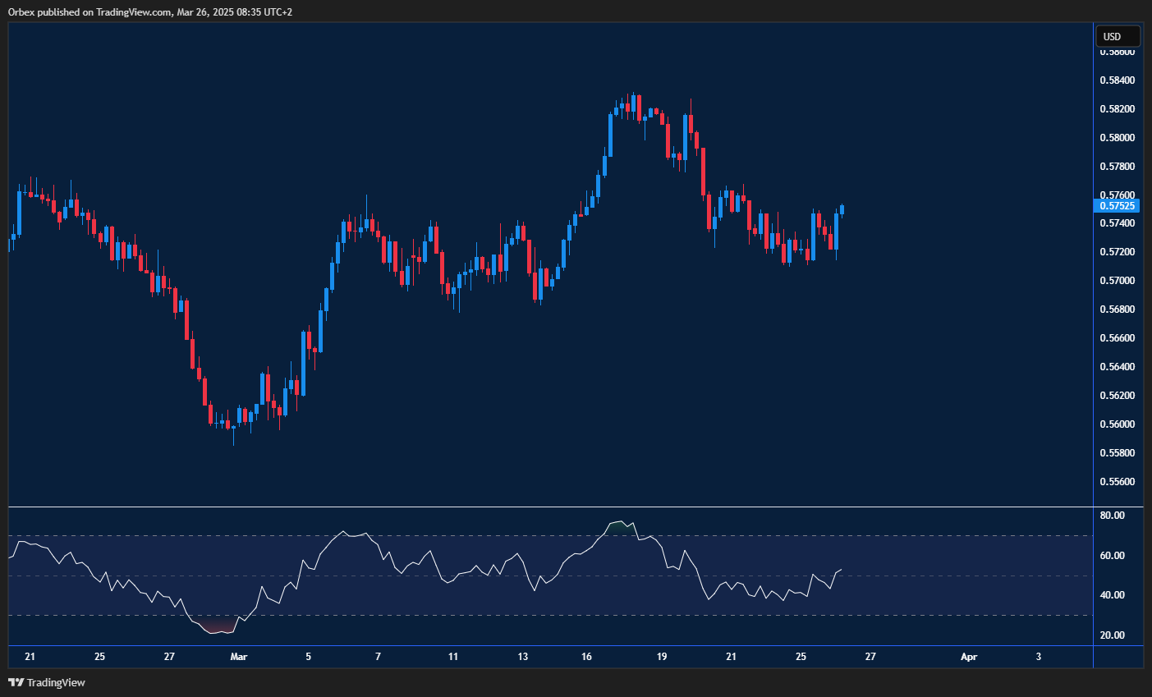The image size is (1152, 697).
Task: Select the 0.58400 price scale label
Action: [x=1117, y=79]
